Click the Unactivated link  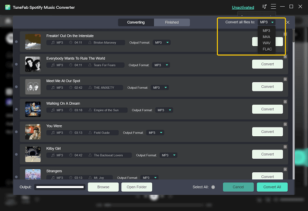point(243,7)
